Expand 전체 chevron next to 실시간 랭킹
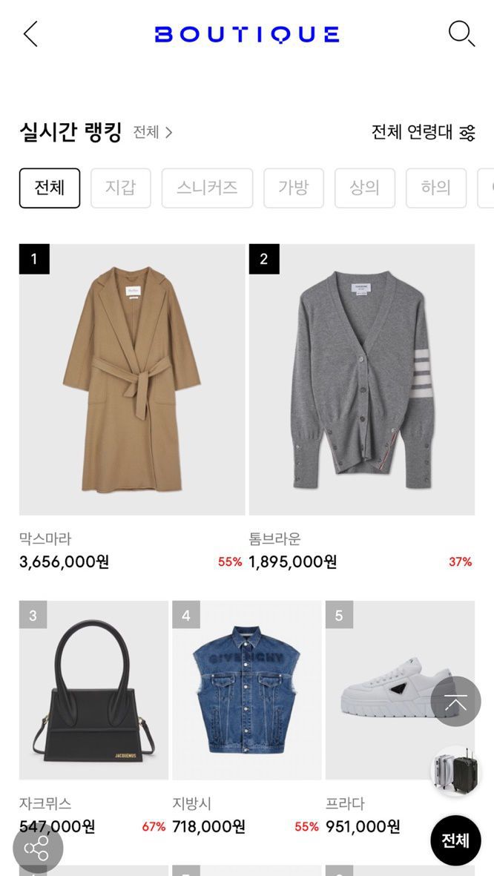Image resolution: width=494 pixels, height=876 pixels. pyautogui.click(x=153, y=133)
